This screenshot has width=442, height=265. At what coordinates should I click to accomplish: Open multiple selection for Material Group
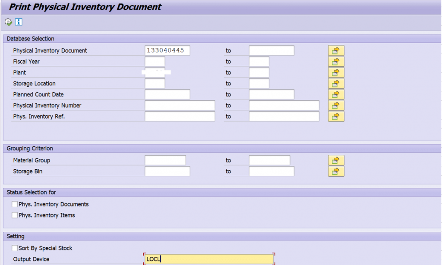(336, 160)
